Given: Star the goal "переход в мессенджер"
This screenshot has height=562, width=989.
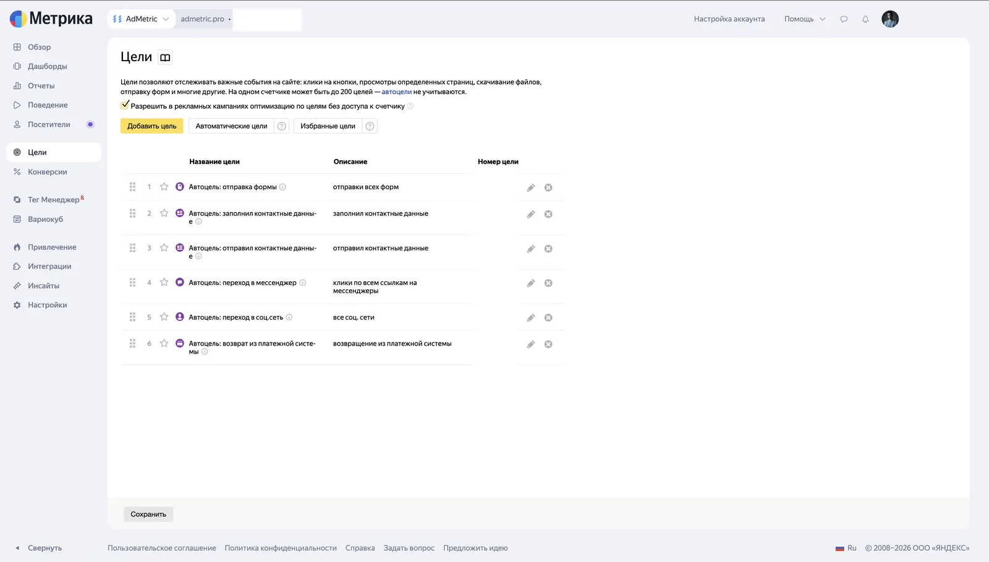Looking at the screenshot, I should [164, 283].
